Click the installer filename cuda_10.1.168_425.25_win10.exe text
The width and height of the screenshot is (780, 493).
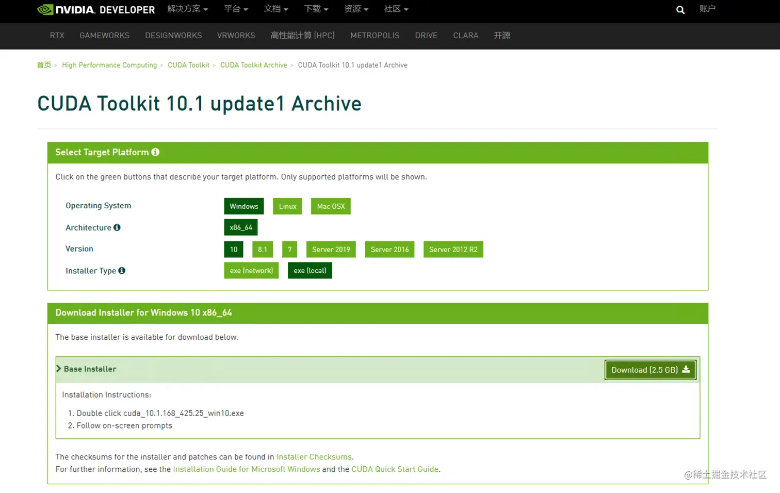click(x=184, y=413)
